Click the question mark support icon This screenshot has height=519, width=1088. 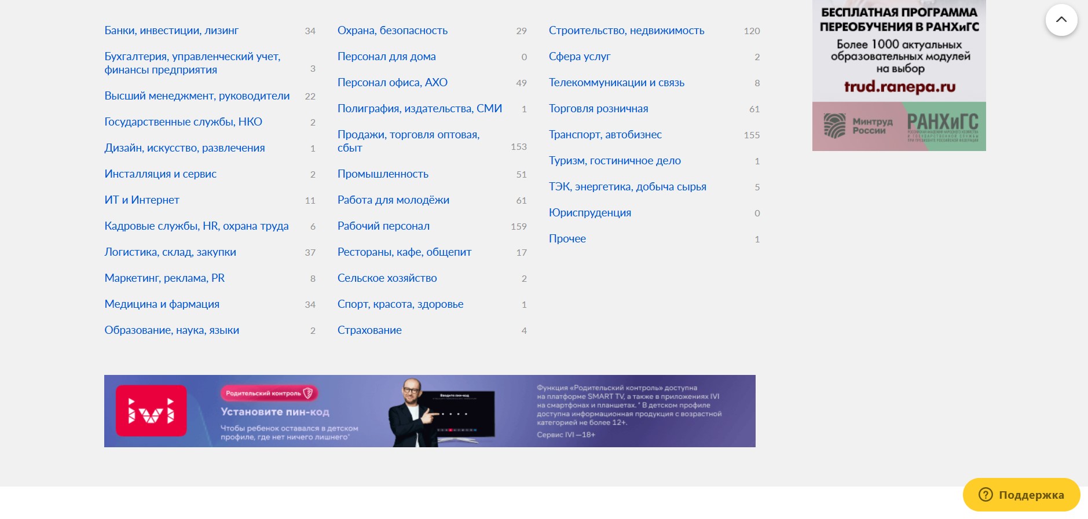[985, 495]
